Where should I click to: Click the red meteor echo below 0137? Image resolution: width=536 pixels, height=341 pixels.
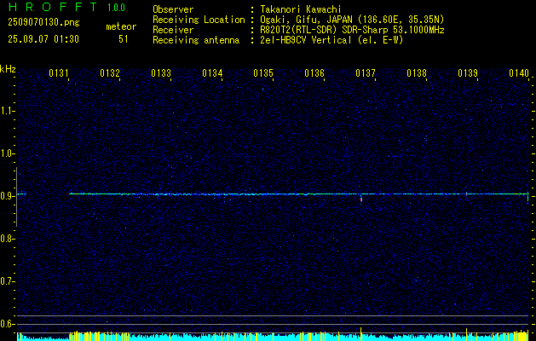[361, 199]
